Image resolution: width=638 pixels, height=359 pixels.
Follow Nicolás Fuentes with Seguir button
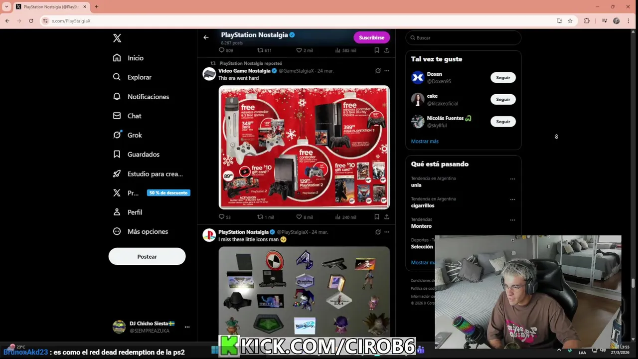pos(503,122)
